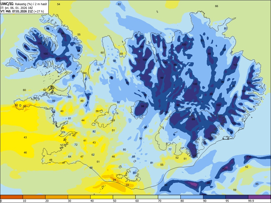Click the map value '97'

pos(127,83)
